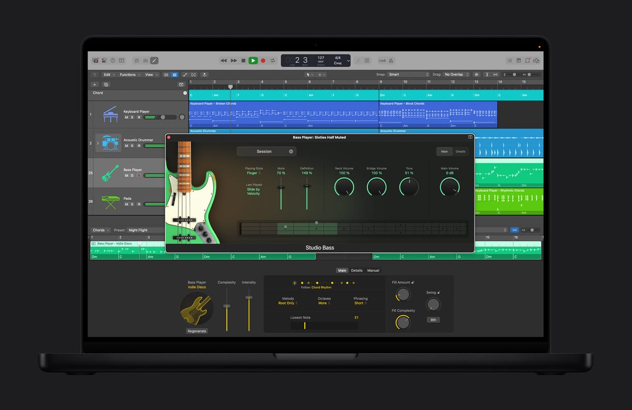
Task: Select the drum kit icon on Acoustic Drummer track
Action: click(x=110, y=143)
